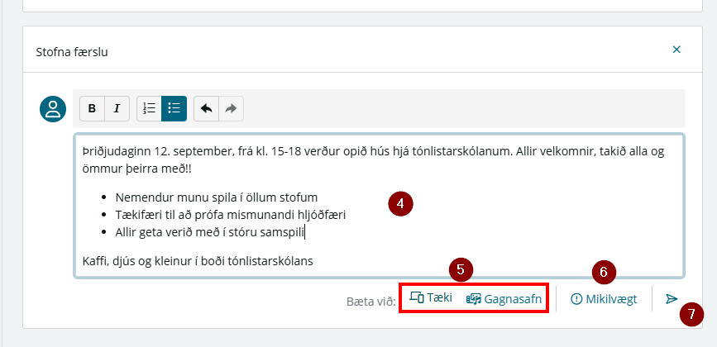Click the user avatar icon

pyautogui.click(x=53, y=109)
